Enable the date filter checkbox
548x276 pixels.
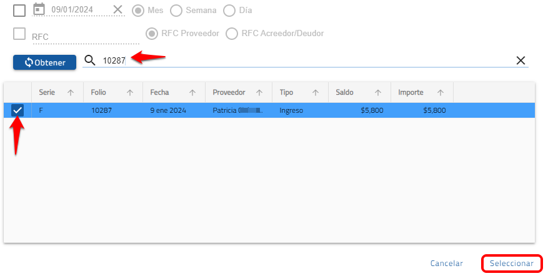coord(19,10)
